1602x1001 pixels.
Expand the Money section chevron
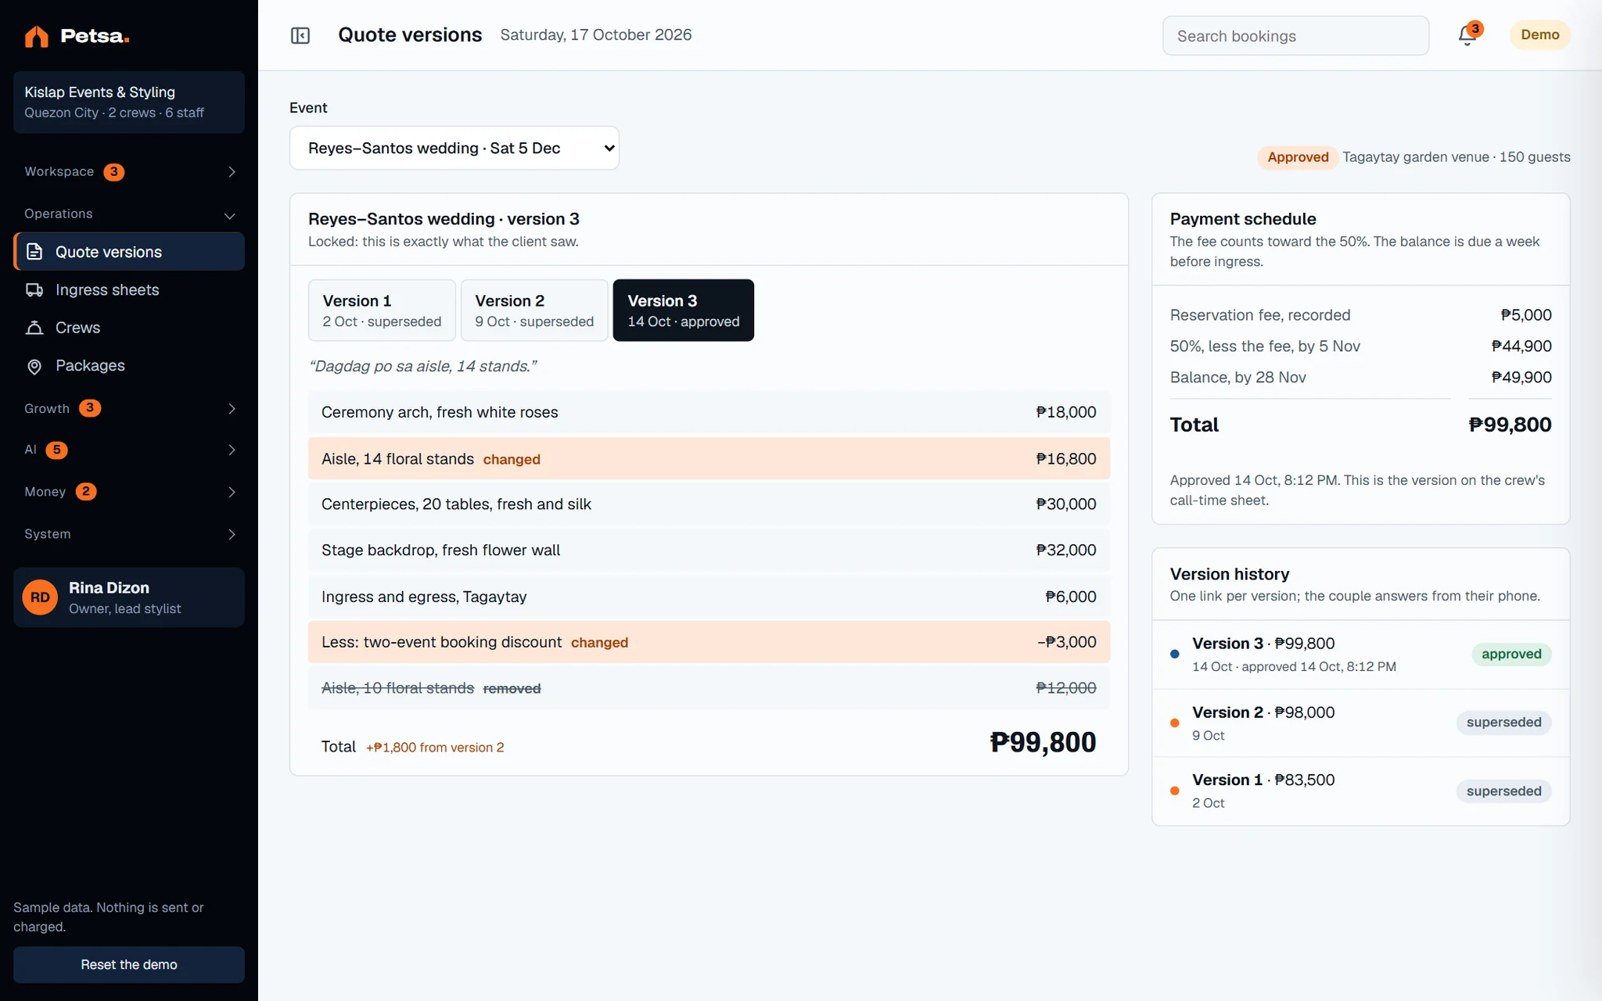pyautogui.click(x=232, y=492)
